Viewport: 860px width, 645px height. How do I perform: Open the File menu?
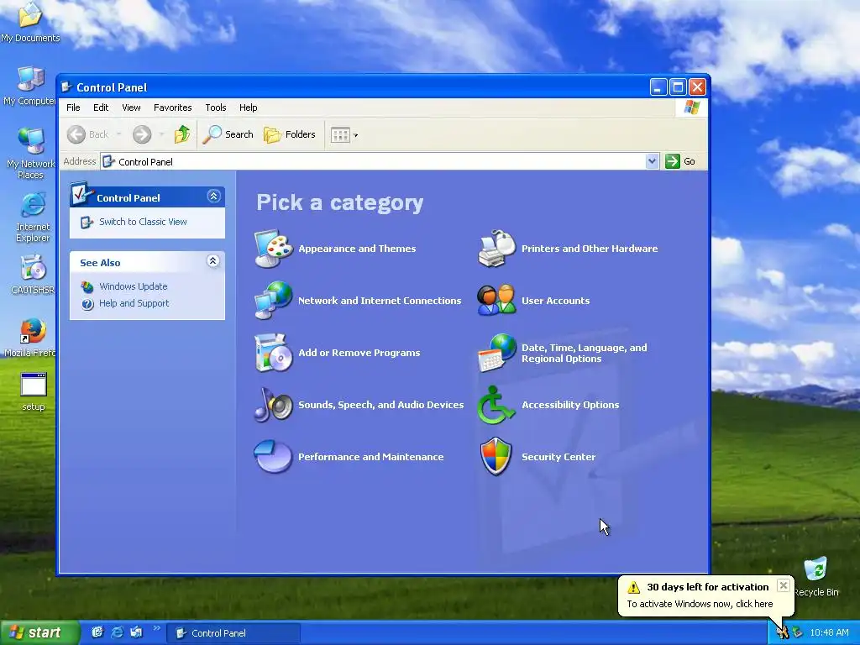point(73,107)
